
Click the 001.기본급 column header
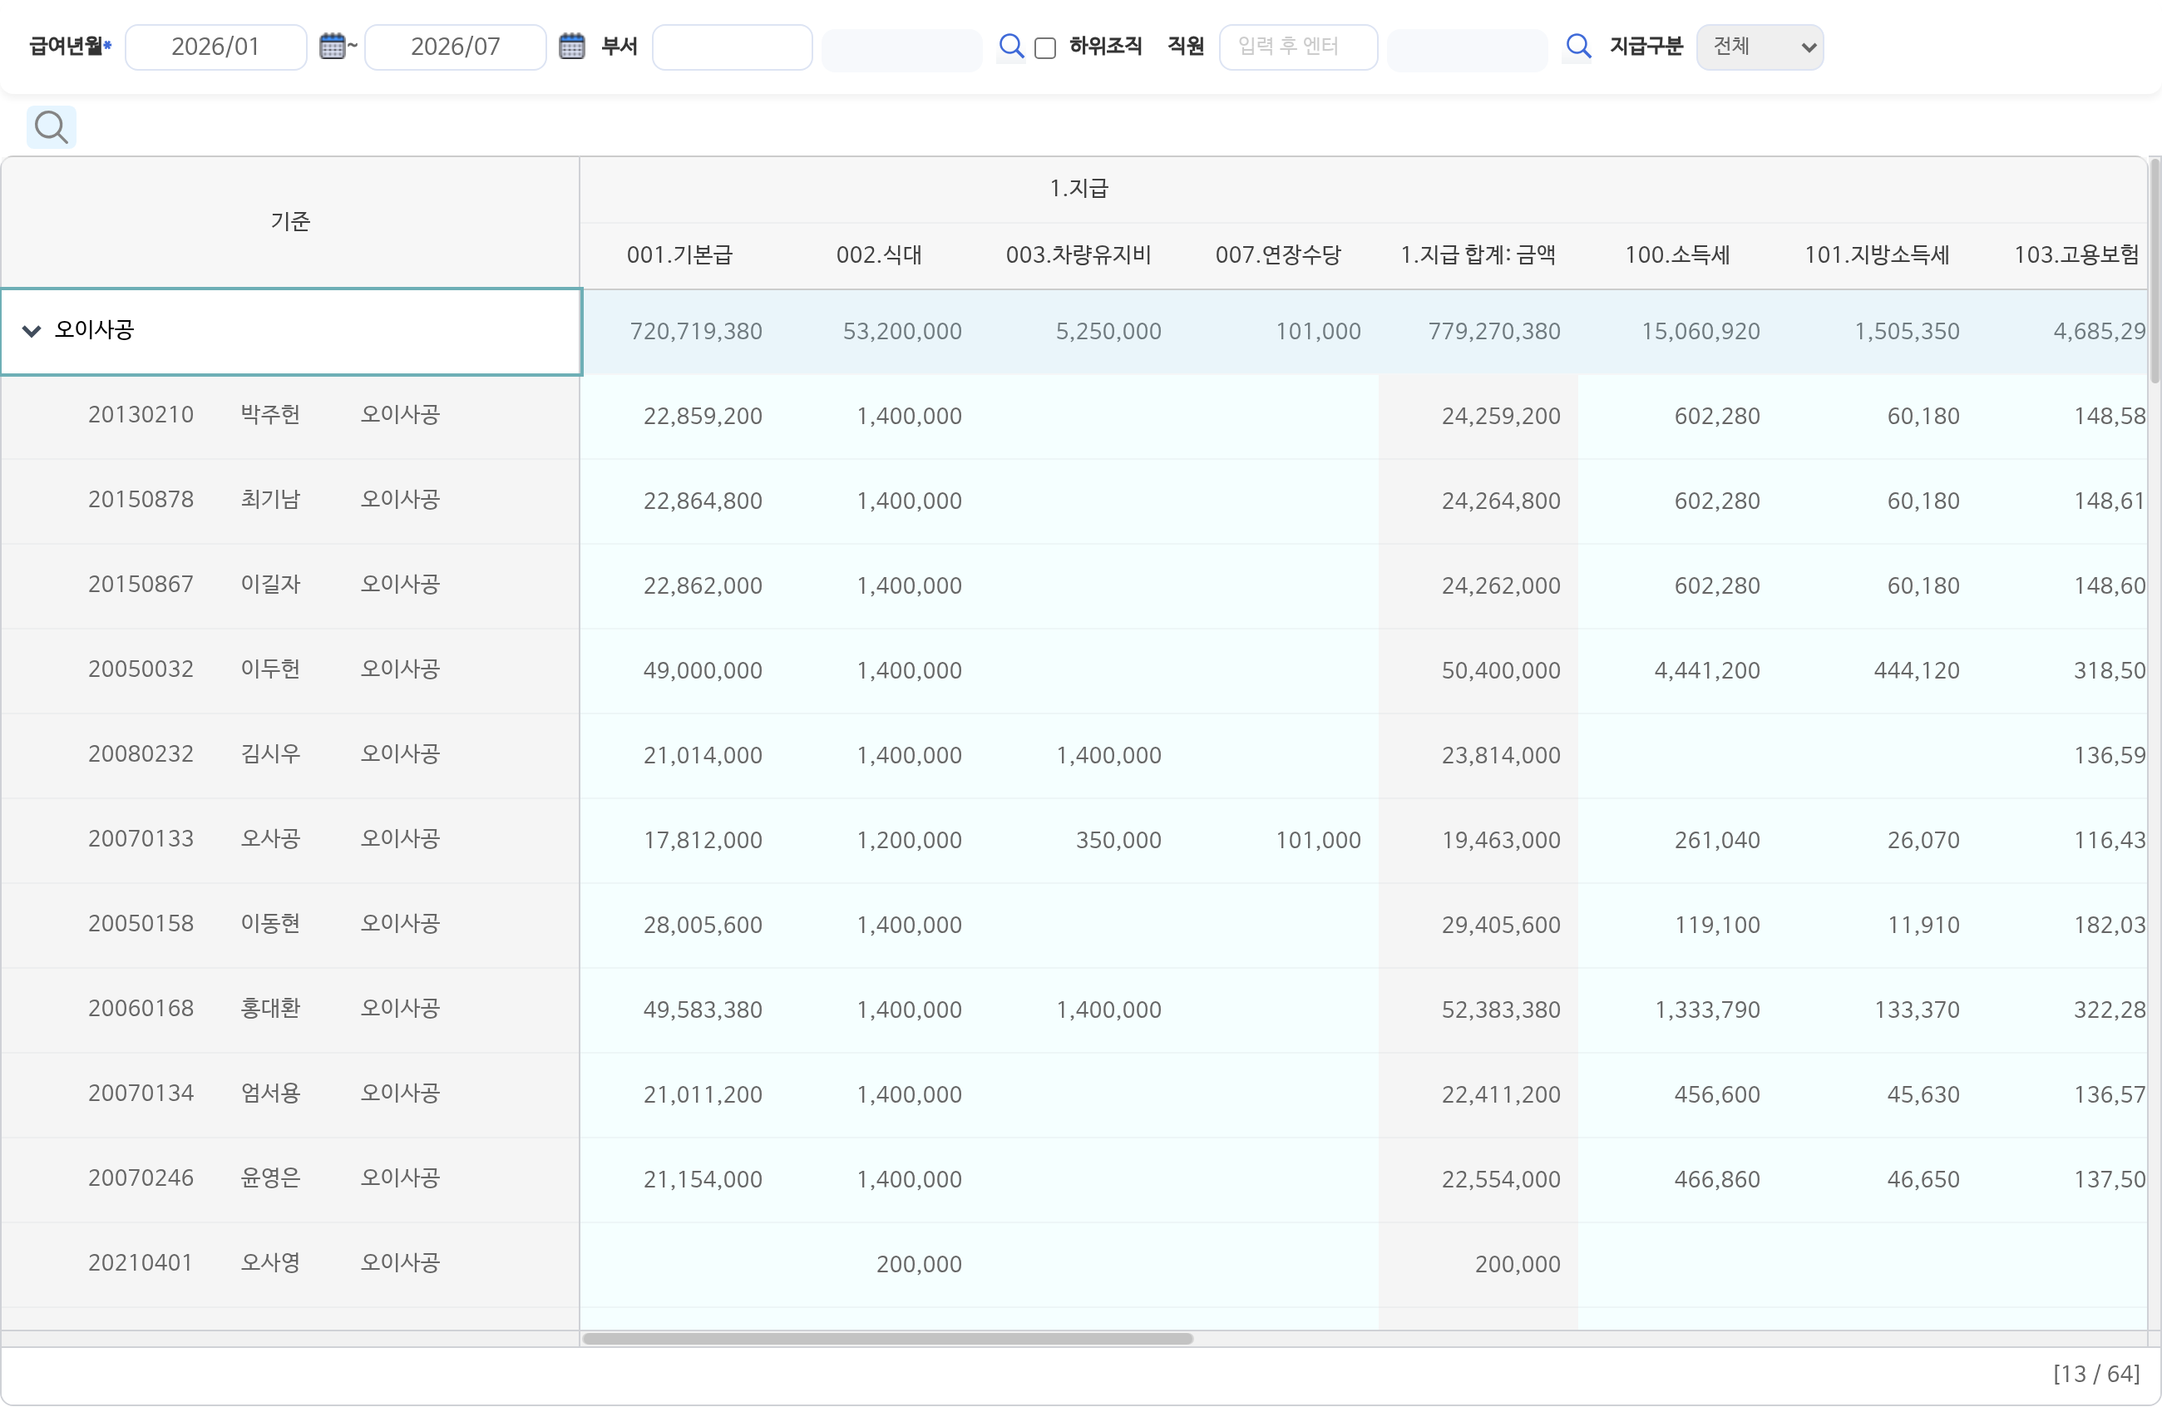pyautogui.click(x=679, y=255)
